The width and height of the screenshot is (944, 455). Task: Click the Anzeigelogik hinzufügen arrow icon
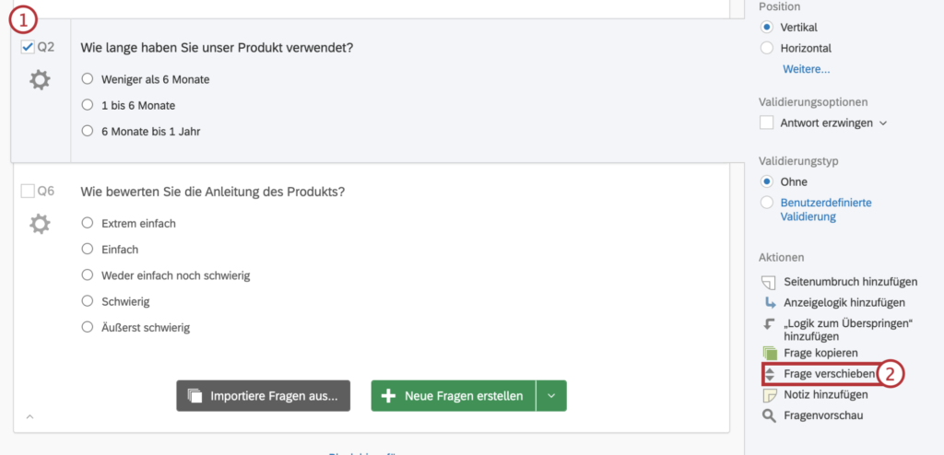[x=770, y=302]
